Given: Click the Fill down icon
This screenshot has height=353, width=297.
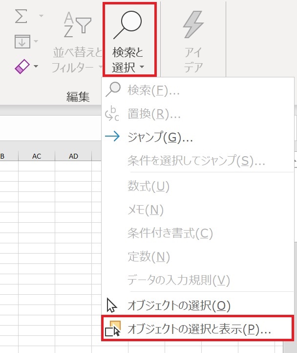Looking at the screenshot, I should [x=21, y=41].
